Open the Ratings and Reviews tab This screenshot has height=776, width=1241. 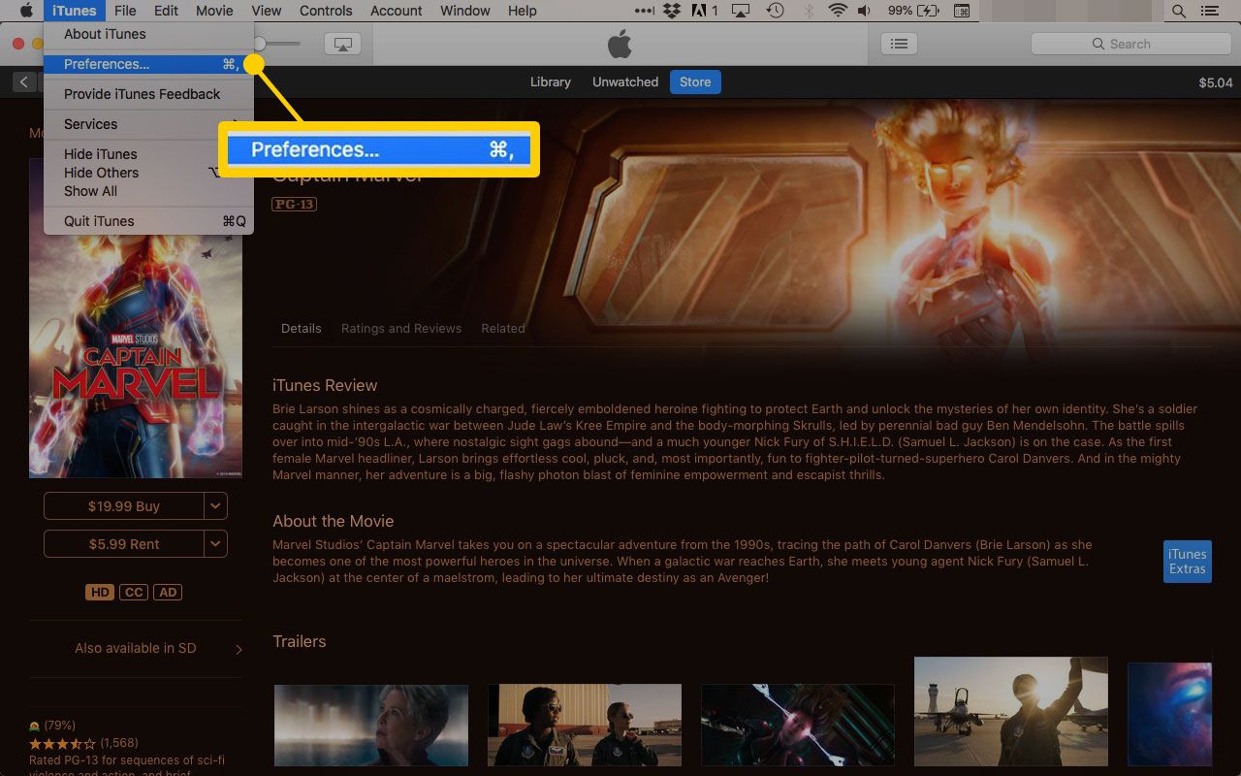(x=401, y=329)
